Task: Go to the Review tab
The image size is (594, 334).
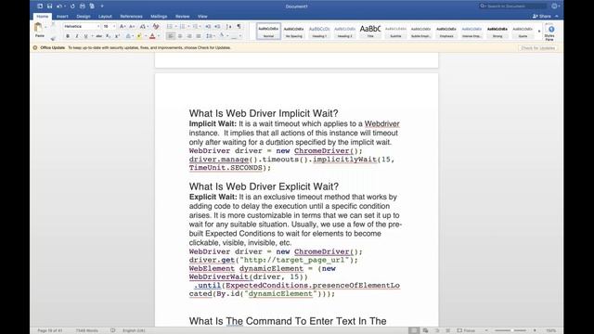Action: [182, 17]
